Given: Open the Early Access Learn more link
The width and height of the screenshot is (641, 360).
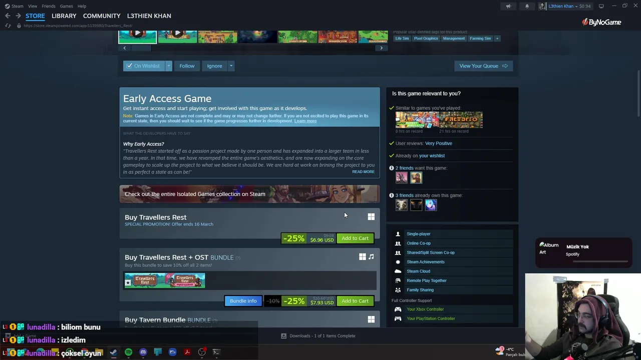Looking at the screenshot, I should (x=305, y=121).
